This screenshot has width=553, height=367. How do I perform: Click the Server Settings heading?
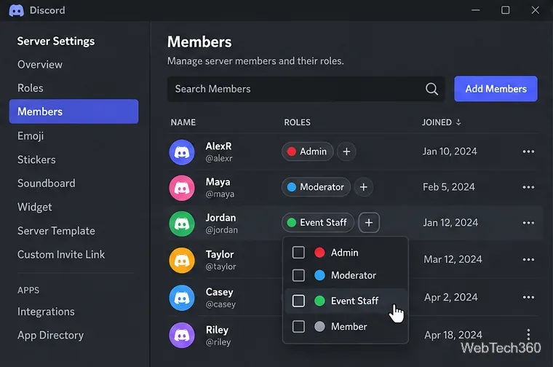(56, 41)
